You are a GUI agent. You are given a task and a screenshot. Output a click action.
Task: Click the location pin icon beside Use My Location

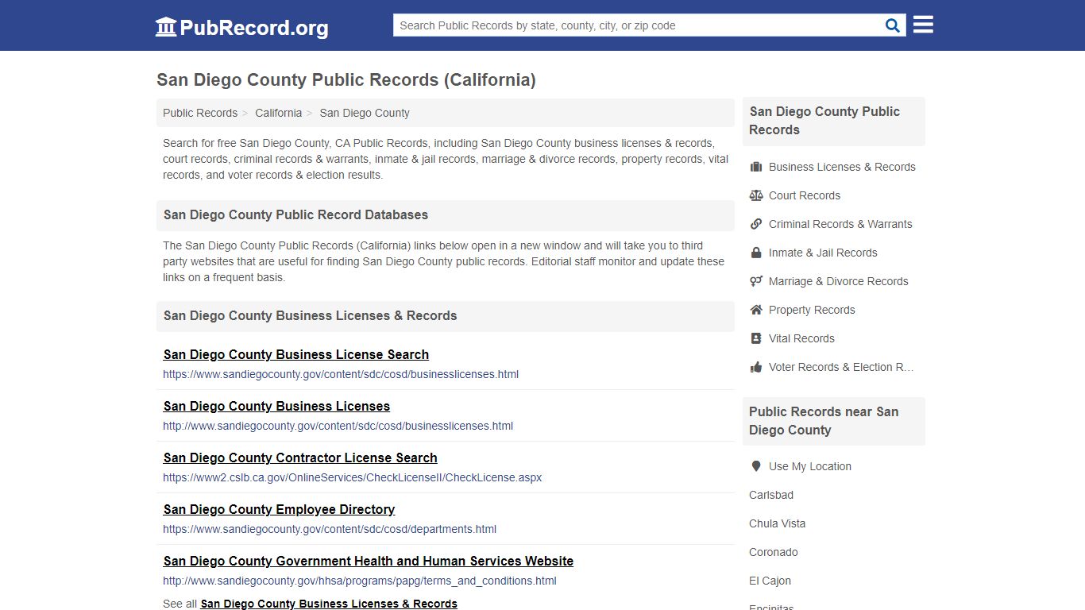pyautogui.click(x=756, y=466)
